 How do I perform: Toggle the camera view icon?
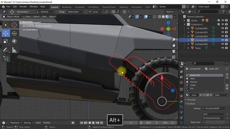point(174,51)
